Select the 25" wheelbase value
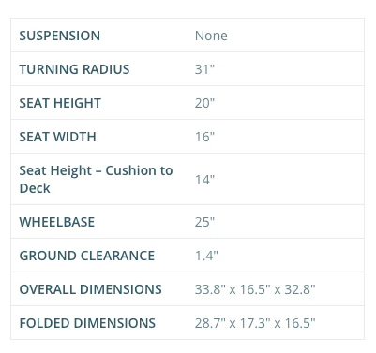The width and height of the screenshot is (376, 353). pyautogui.click(x=204, y=222)
